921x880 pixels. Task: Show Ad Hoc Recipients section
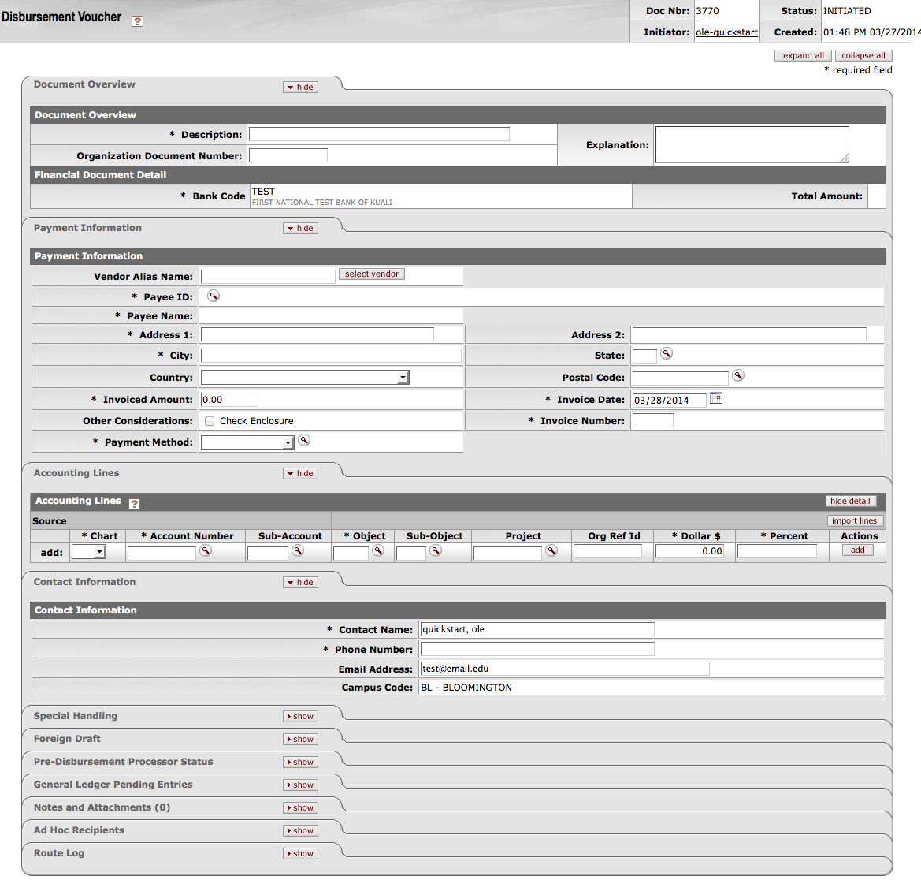301,830
